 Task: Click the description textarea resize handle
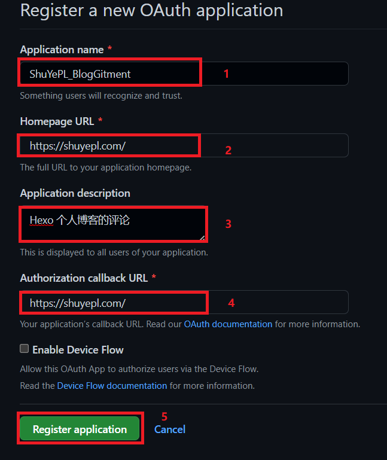click(x=203, y=237)
